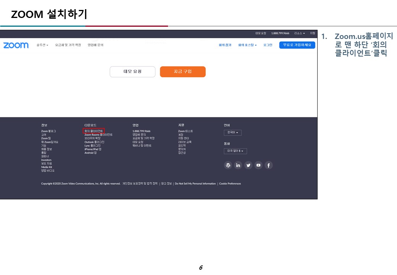Open 데모 요청 in the dark top bar
The width and height of the screenshot is (397, 275).
(261, 33)
